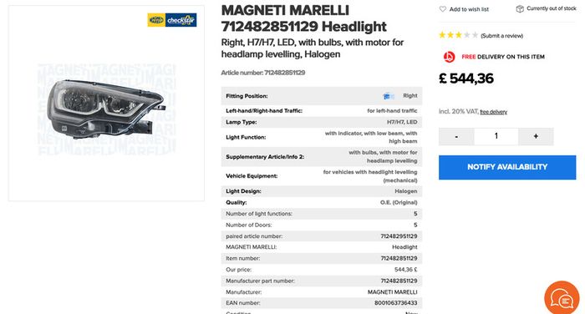Click the heart wish list icon

[x=442, y=9]
